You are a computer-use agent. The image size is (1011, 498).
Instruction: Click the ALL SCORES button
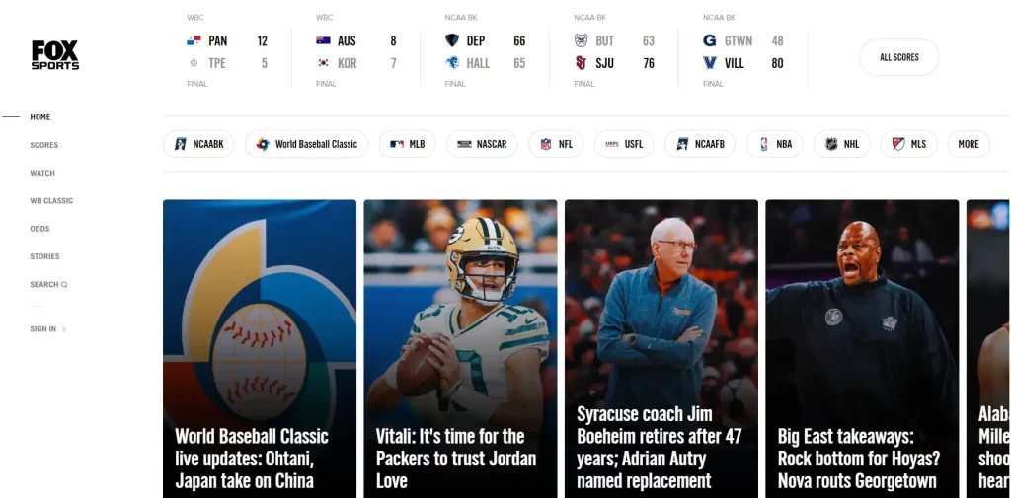pos(898,57)
